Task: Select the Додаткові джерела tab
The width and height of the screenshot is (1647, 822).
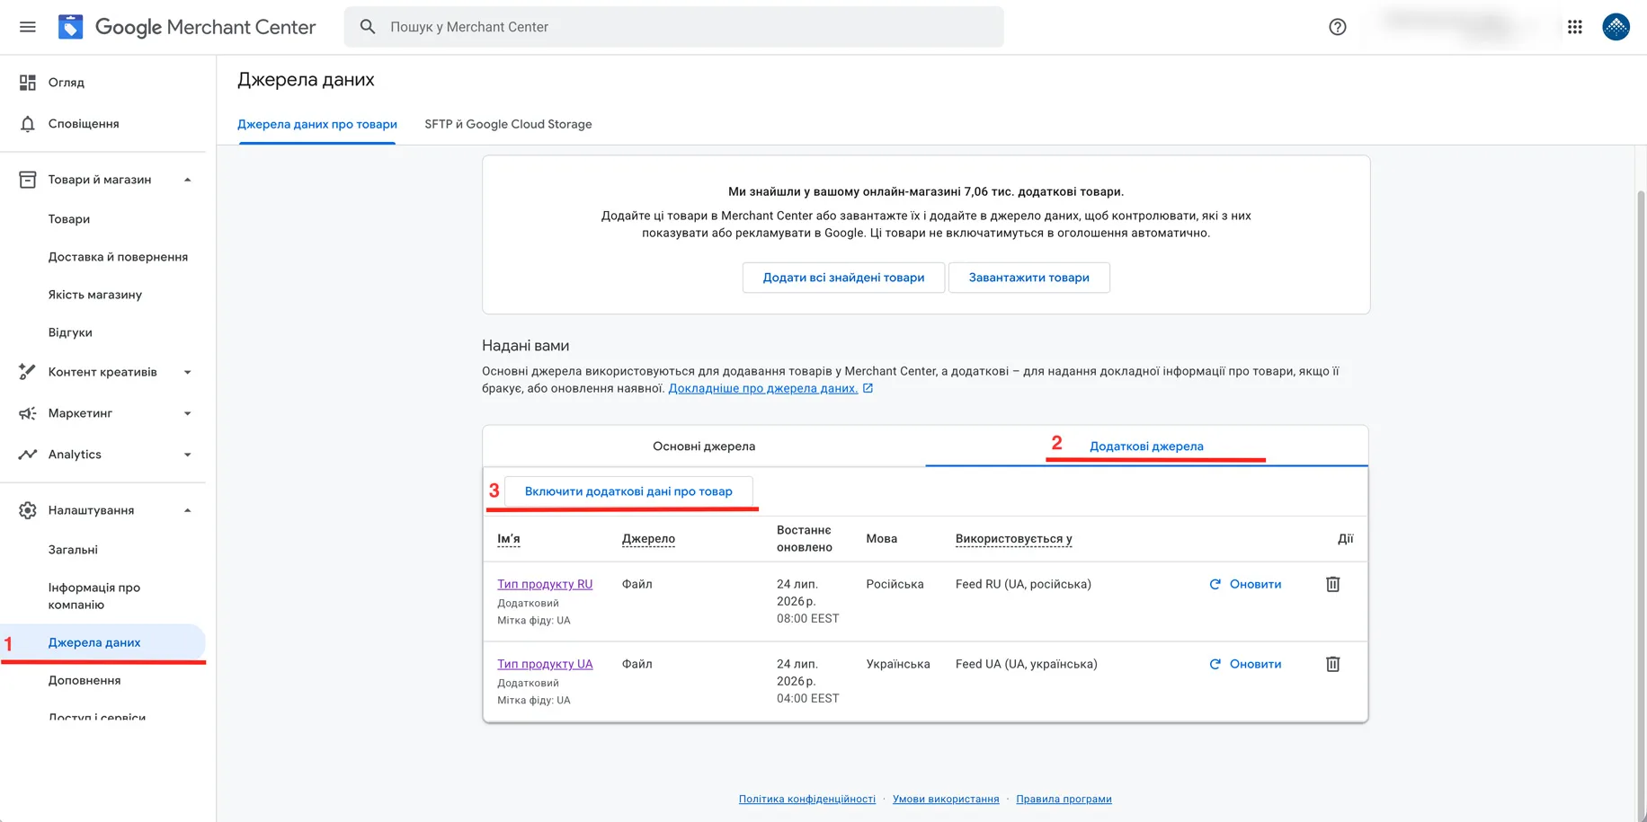Action: click(x=1146, y=446)
